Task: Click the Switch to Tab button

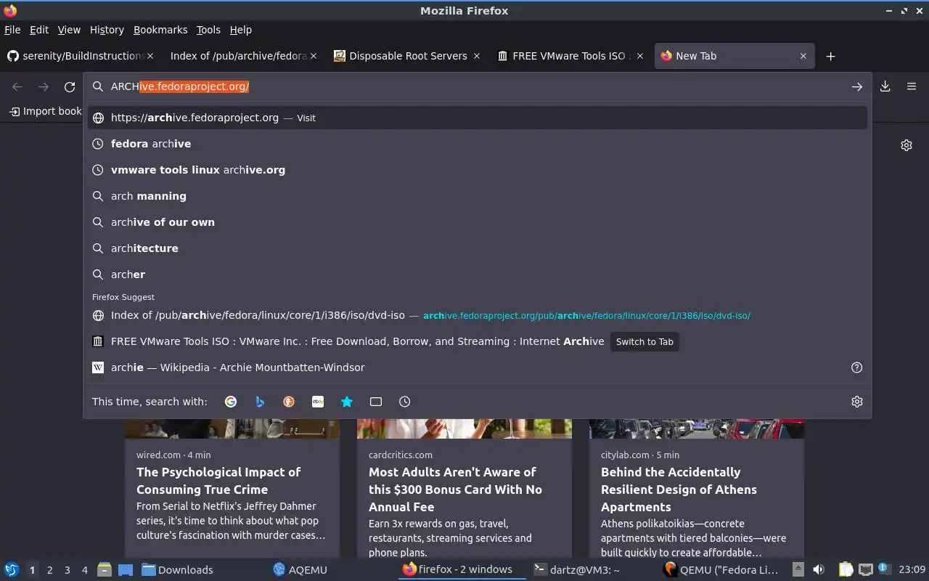Action: coord(644,341)
